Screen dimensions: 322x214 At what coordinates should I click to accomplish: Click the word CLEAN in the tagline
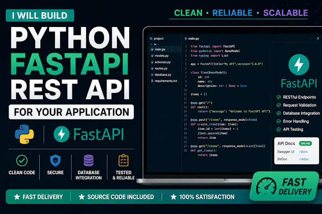[188, 13]
